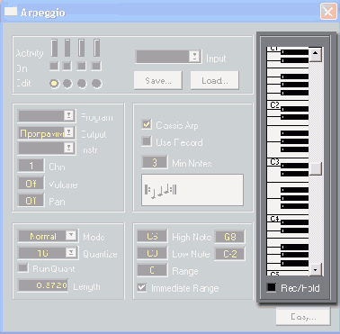Select the first Edit radio button
The height and width of the screenshot is (334, 340).
point(54,84)
